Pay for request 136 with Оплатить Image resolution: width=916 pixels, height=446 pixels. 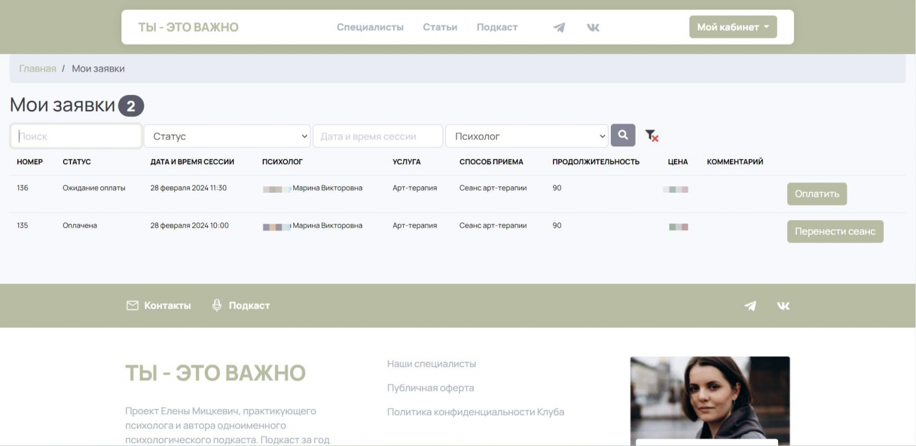(x=817, y=194)
